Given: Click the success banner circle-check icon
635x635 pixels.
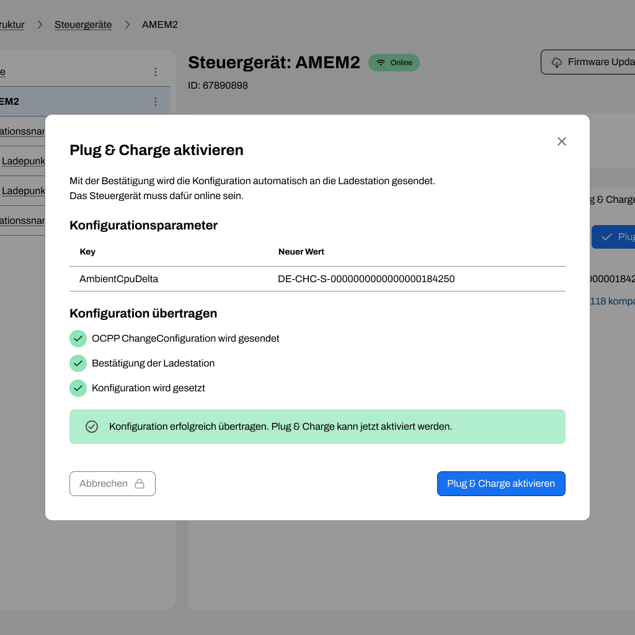Looking at the screenshot, I should coord(92,427).
